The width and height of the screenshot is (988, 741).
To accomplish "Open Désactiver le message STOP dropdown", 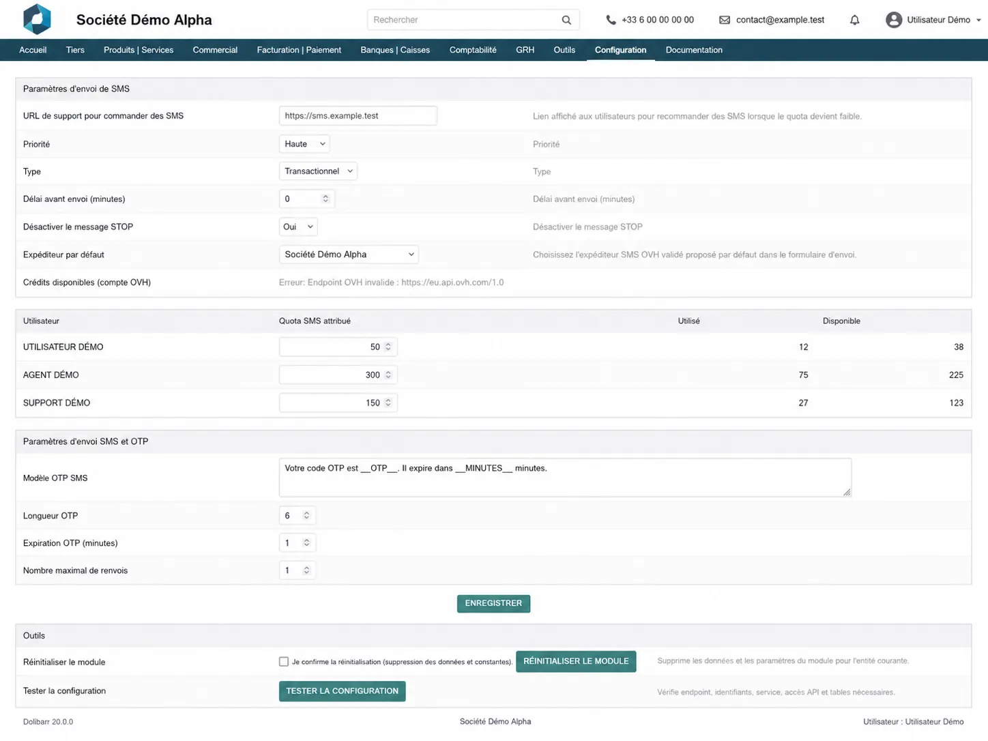I will pos(298,227).
